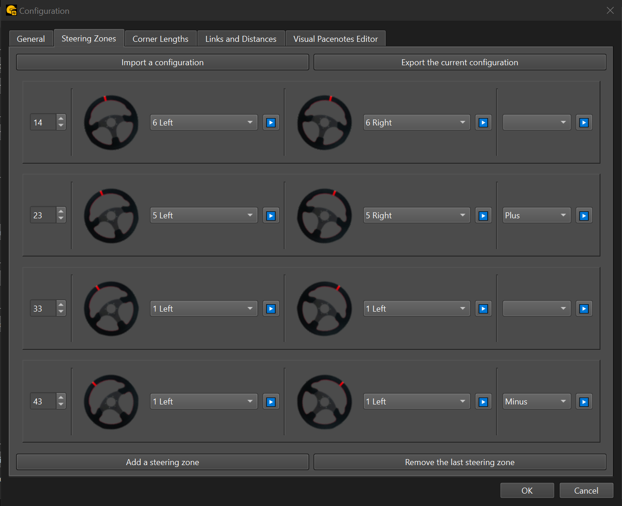Play the Minus modifier sound preview
The height and width of the screenshot is (506, 622).
(x=584, y=402)
